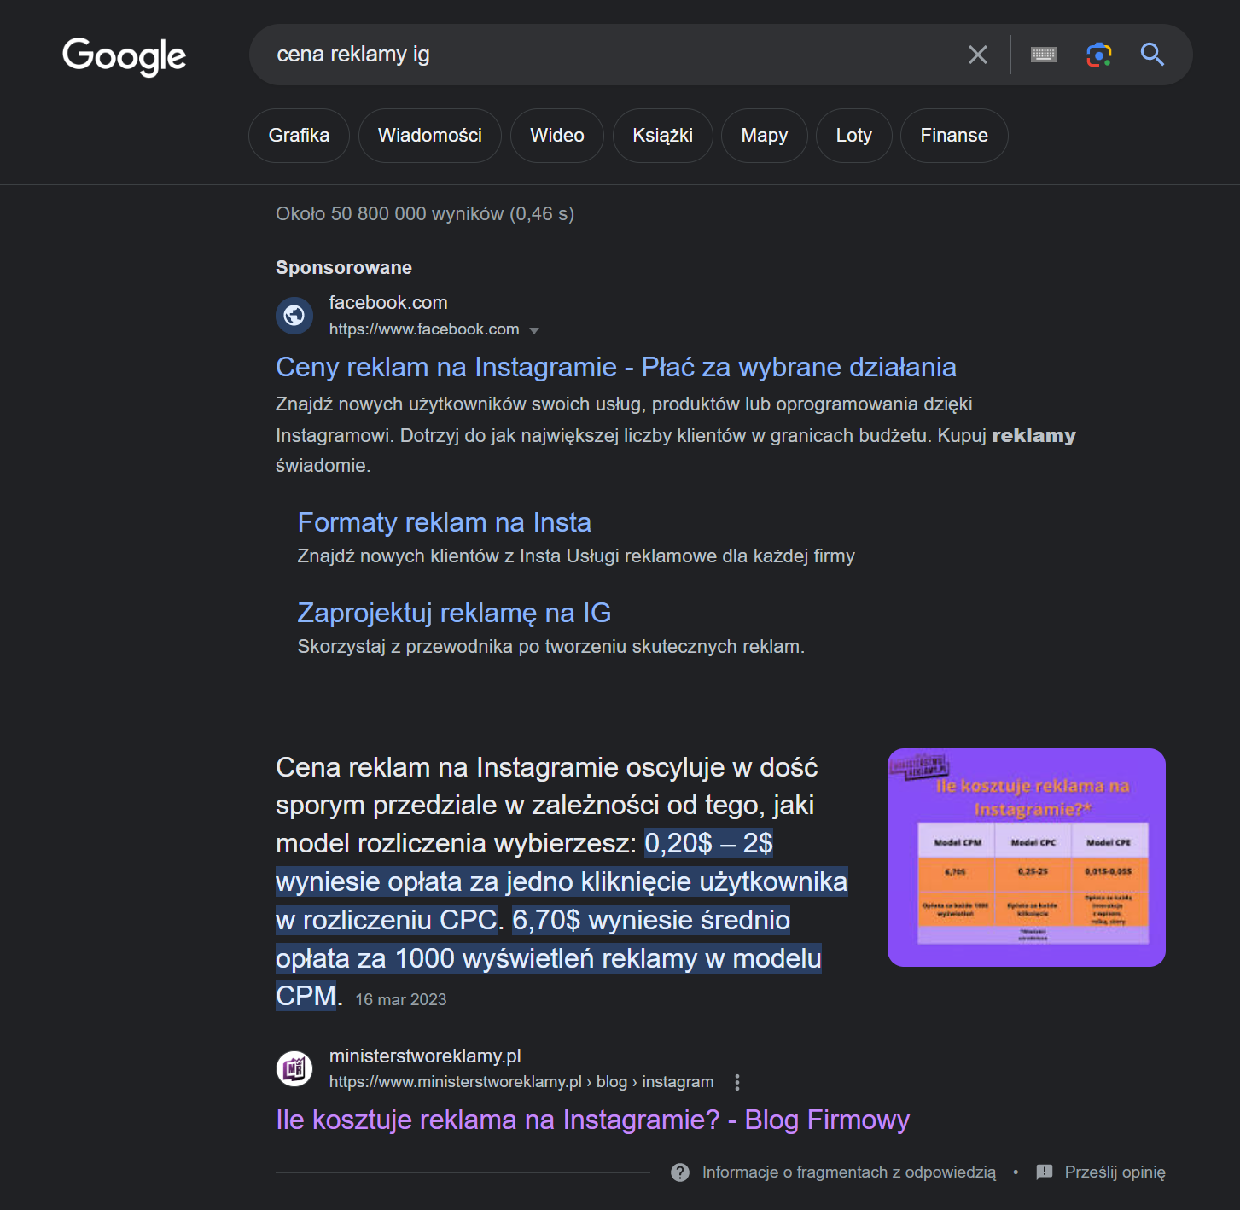Open sitelink Zaprojektuj reklamę na IG
Screen dimensions: 1240x1210
454,613
